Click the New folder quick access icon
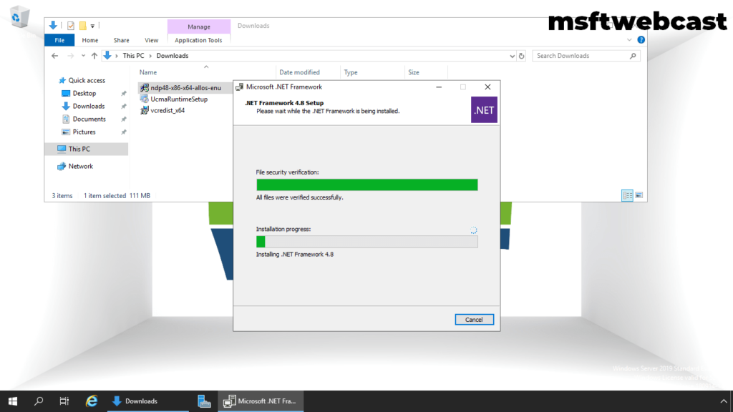This screenshot has height=412, width=733. click(82, 26)
